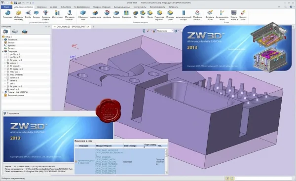Select the Отверстие hole feature icon
The height and width of the screenshot is (181, 296).
coord(126,13)
